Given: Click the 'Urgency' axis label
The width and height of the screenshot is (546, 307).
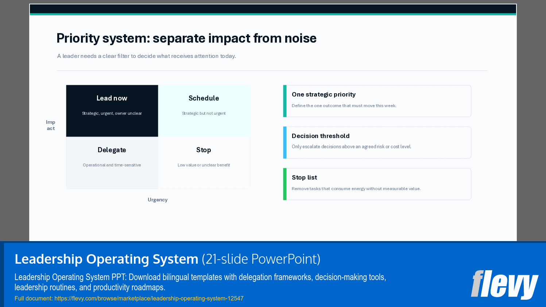Looking at the screenshot, I should 158,200.
